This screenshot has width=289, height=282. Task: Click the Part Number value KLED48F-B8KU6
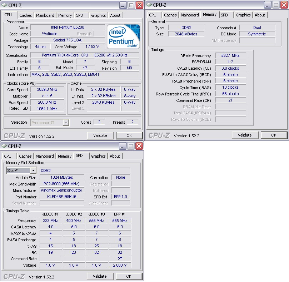pos(62,197)
